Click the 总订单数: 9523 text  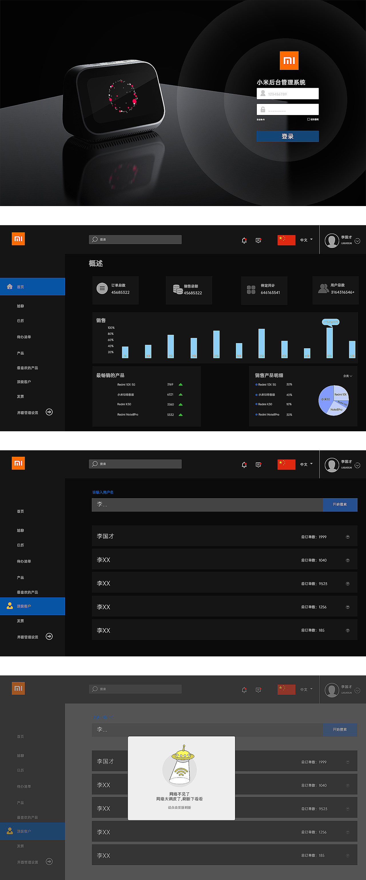tap(314, 584)
